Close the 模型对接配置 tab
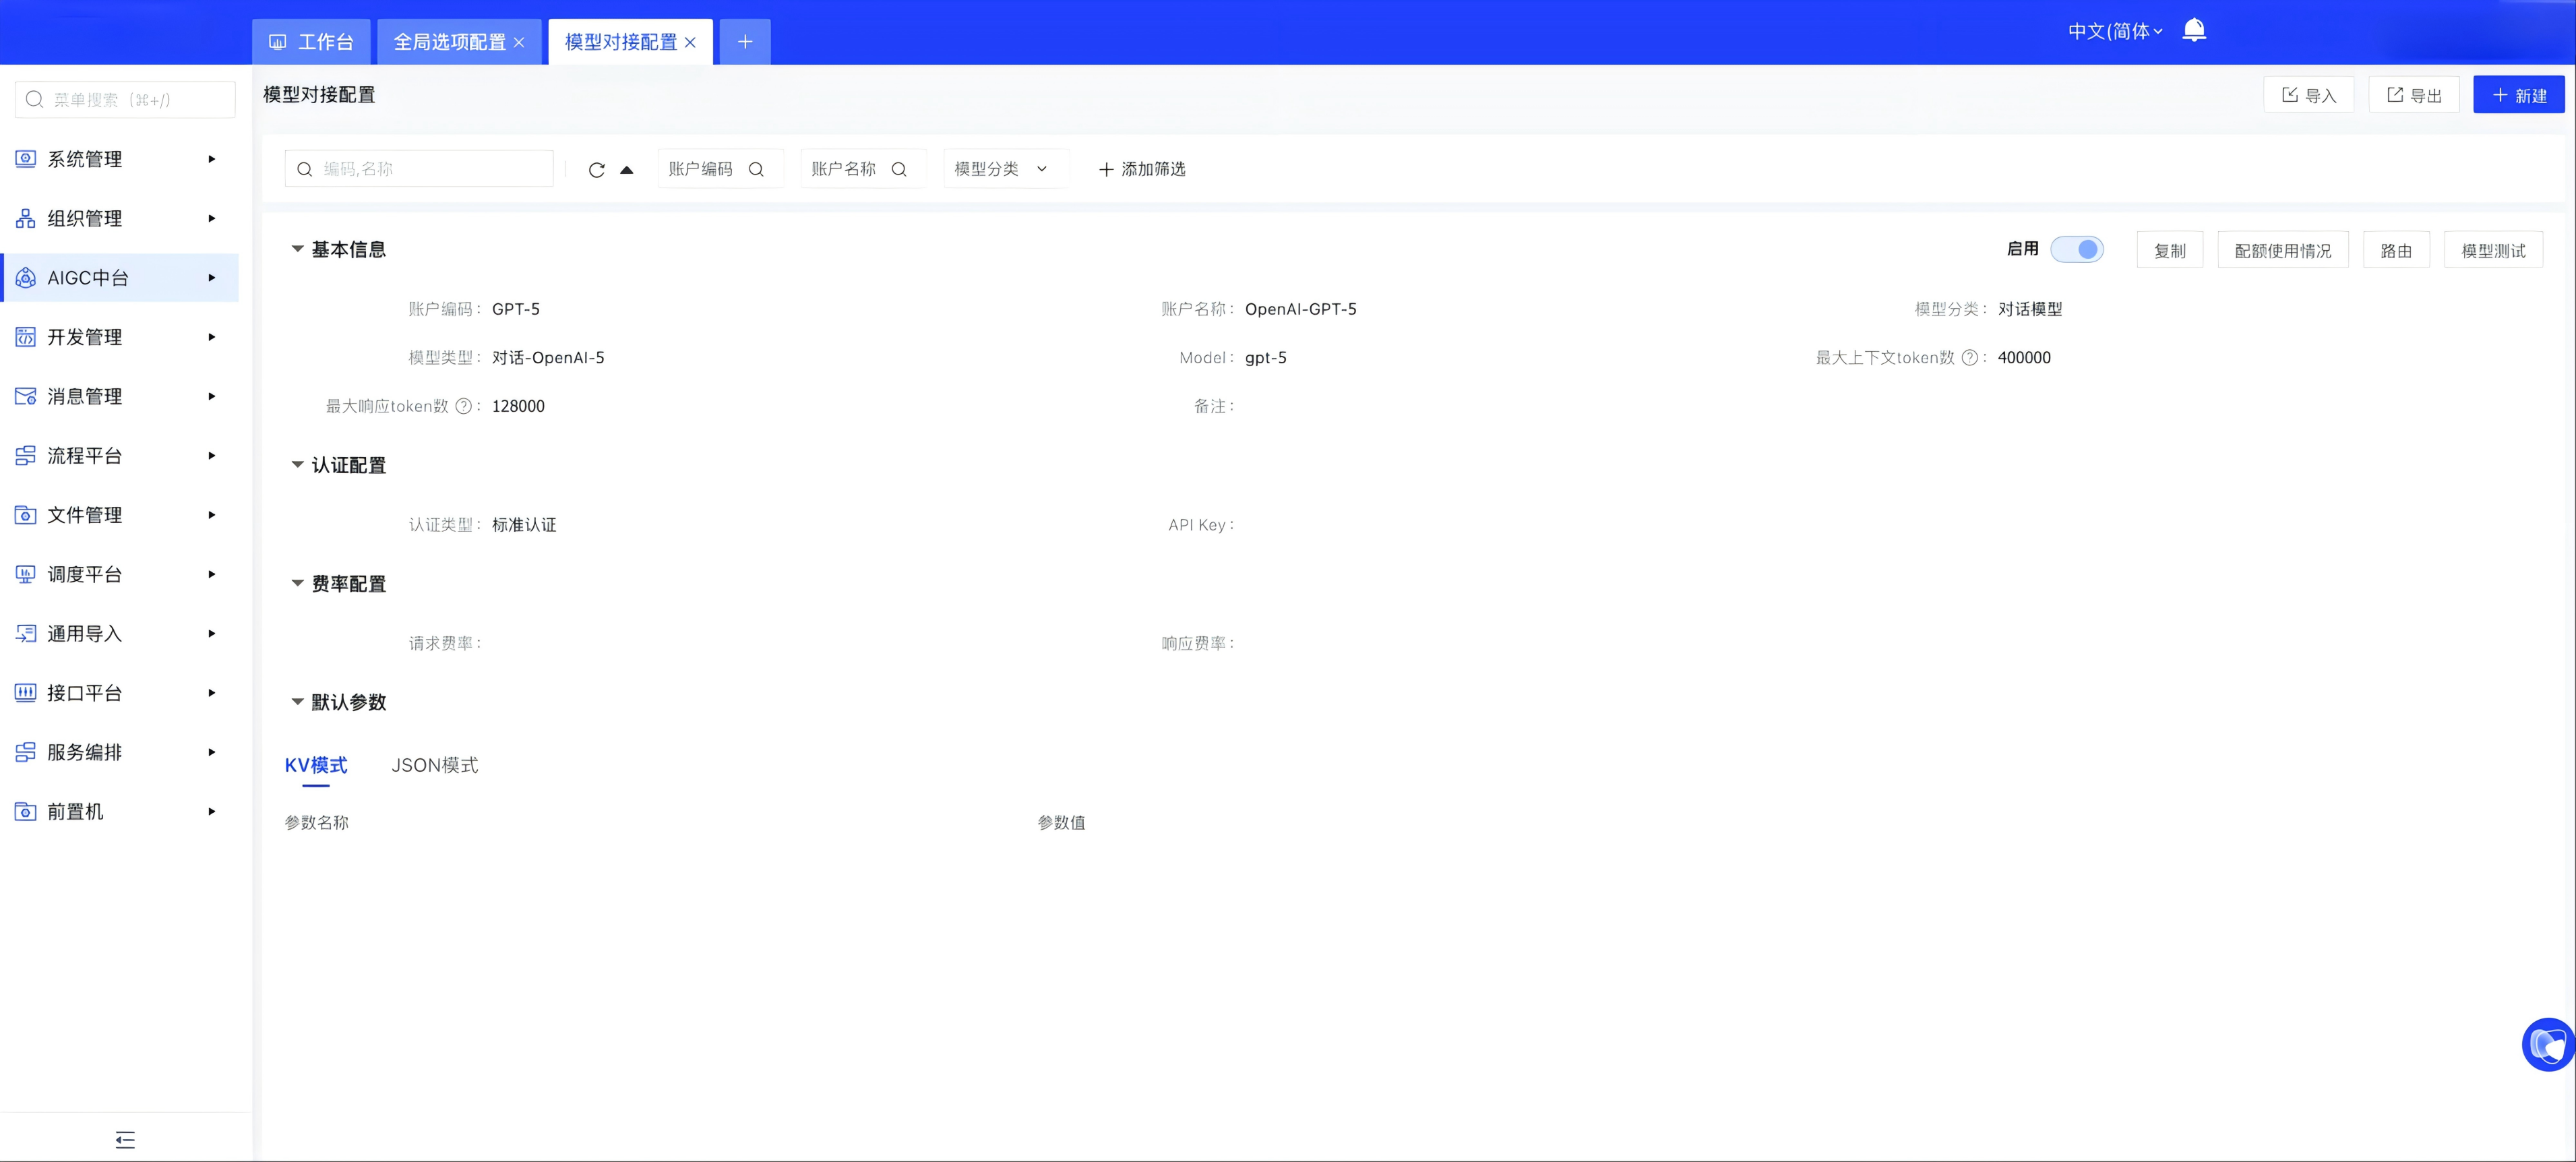Image resolution: width=2576 pixels, height=1162 pixels. [x=690, y=42]
